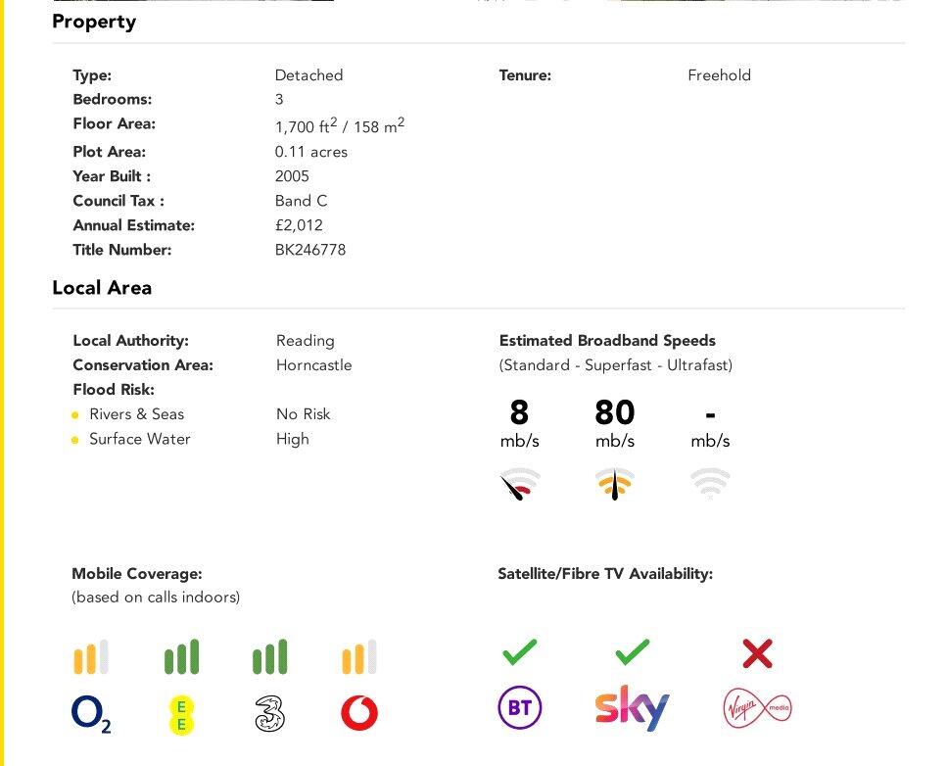Image resolution: width=947 pixels, height=766 pixels.
Task: Click the Three network logo
Action: pos(269,714)
